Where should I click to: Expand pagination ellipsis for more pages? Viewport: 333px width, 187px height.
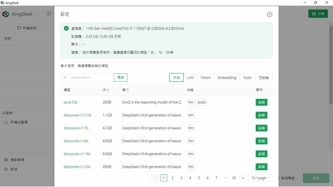tap(225, 178)
